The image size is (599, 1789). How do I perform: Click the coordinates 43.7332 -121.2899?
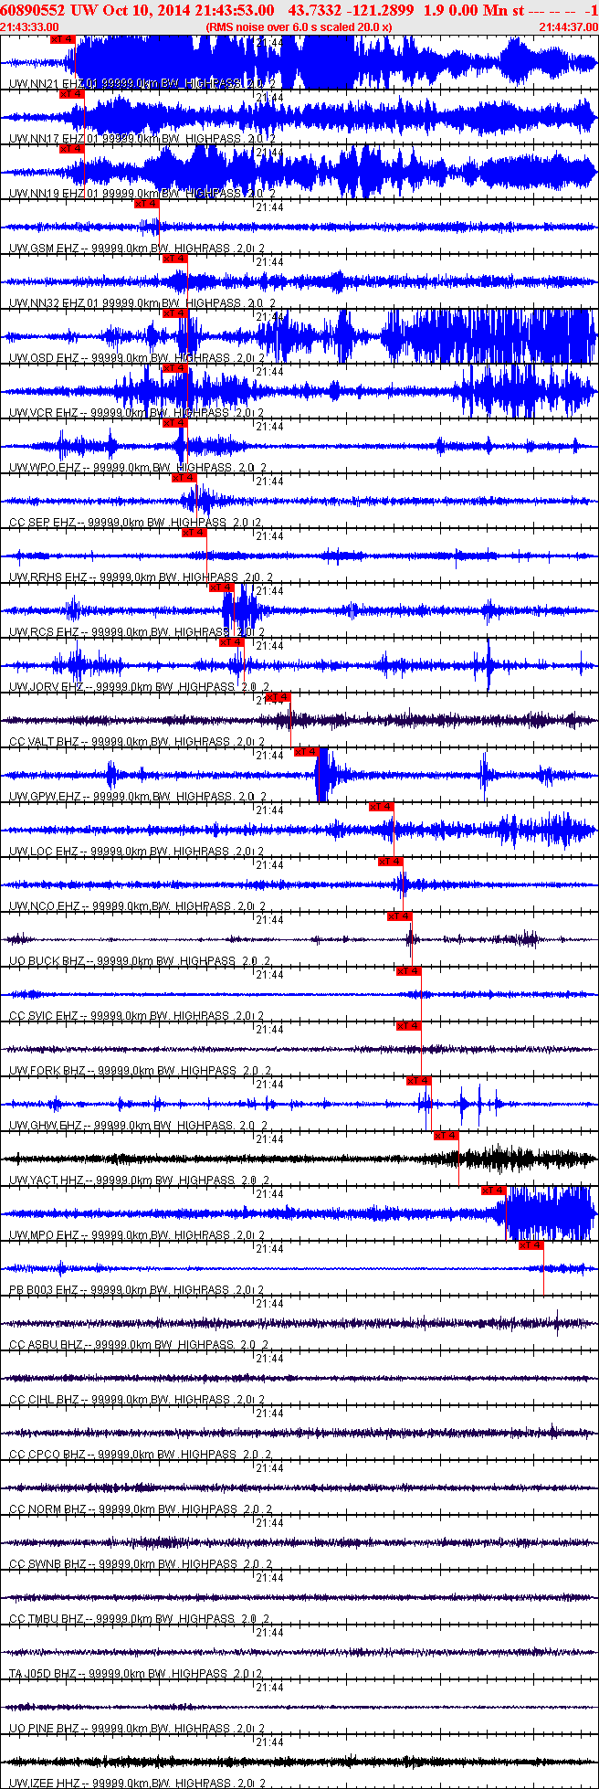(x=352, y=10)
